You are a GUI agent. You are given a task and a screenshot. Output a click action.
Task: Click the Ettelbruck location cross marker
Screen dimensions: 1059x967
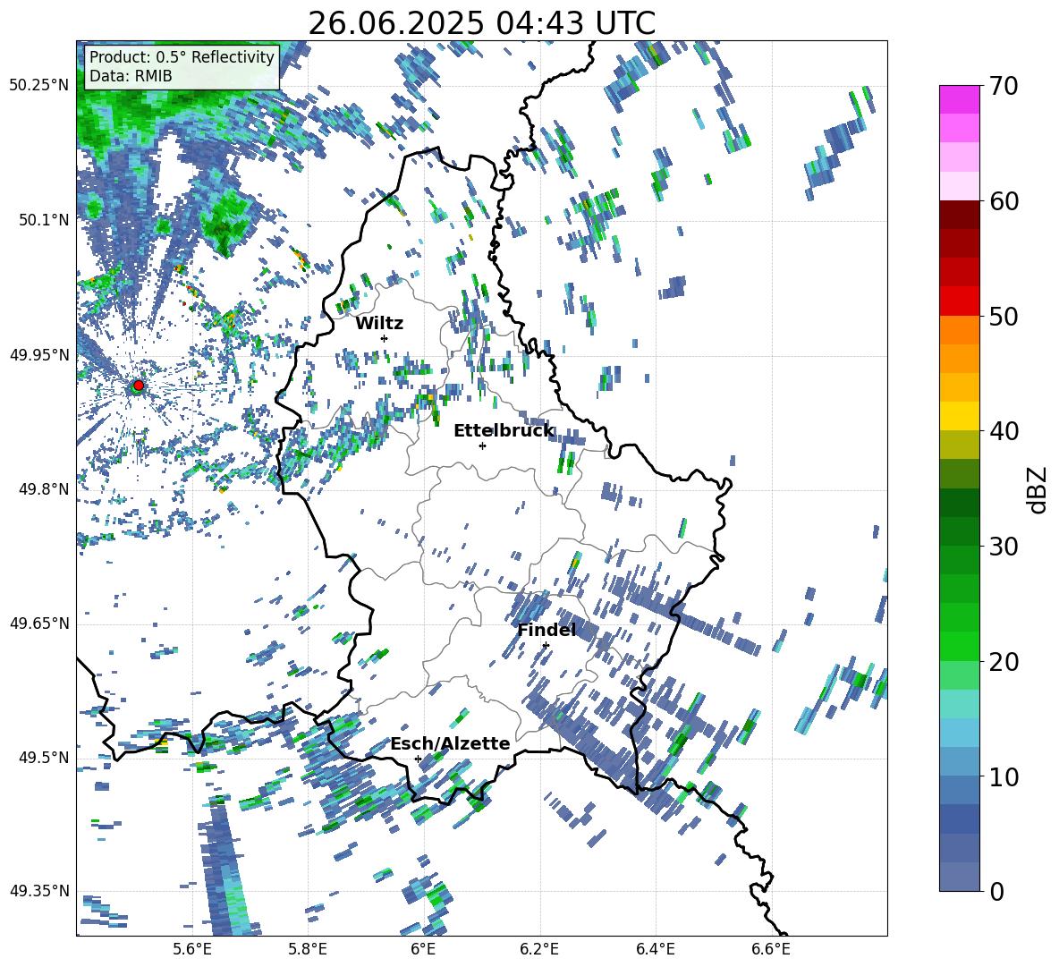tap(482, 445)
